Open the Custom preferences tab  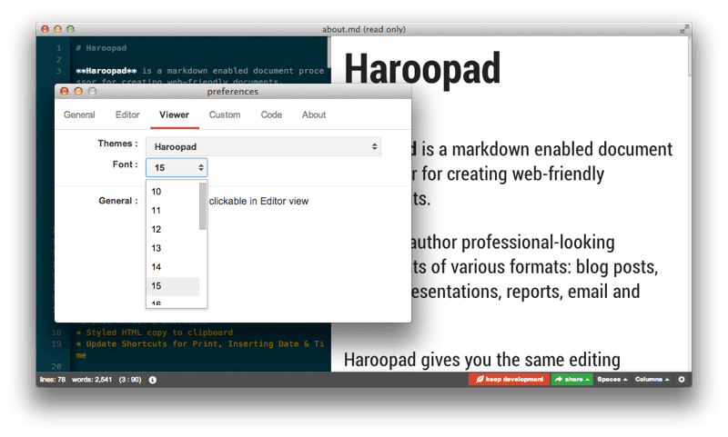225,114
